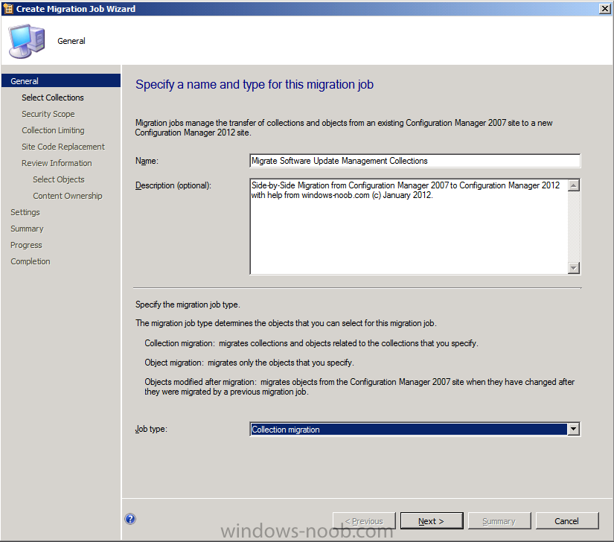Go to the Content Ownership step
The image size is (614, 542).
67,196
